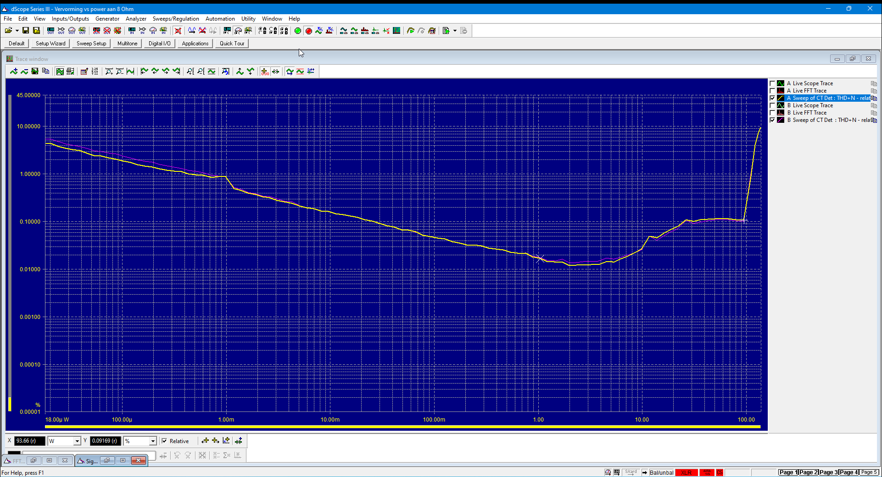This screenshot has width=882, height=477.
Task: Click the add trace icon in Trace window
Action: pyautogui.click(x=14, y=71)
